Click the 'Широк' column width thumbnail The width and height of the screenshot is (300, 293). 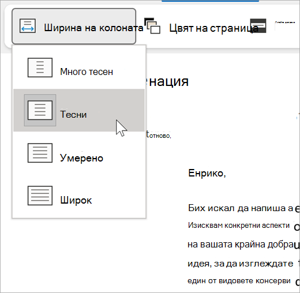click(40, 196)
